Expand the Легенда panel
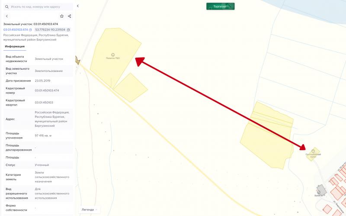Image resolution: width=346 pixels, height=216 pixels. pos(90,210)
